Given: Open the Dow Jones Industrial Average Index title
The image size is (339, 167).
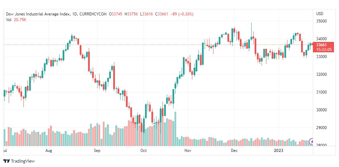Looking at the screenshot, I should point(38,14).
